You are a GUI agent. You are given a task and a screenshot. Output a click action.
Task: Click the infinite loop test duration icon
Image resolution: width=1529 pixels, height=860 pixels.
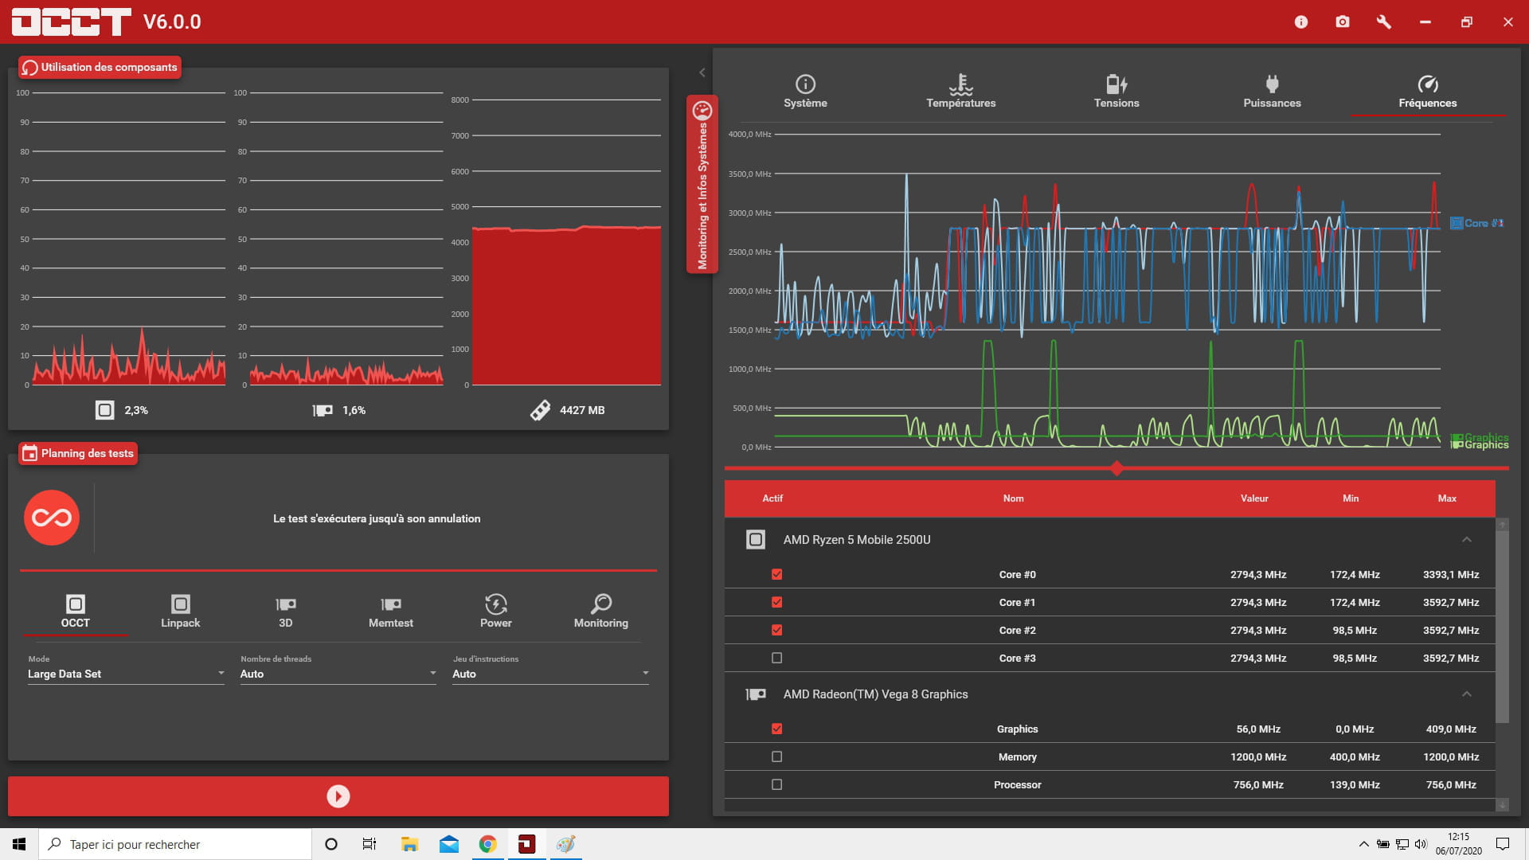click(x=52, y=518)
